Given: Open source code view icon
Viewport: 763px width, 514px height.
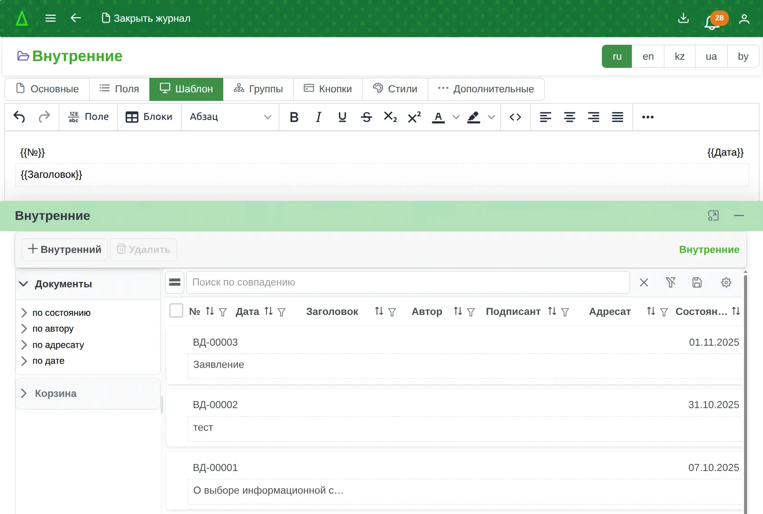Looking at the screenshot, I should [x=515, y=117].
